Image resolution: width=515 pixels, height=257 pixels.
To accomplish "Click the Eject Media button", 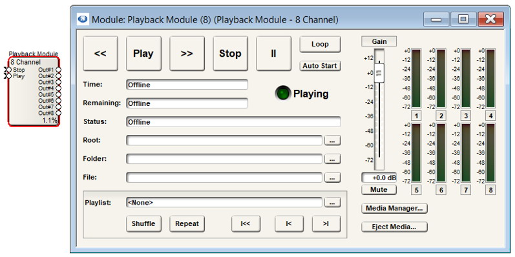I will tap(394, 227).
